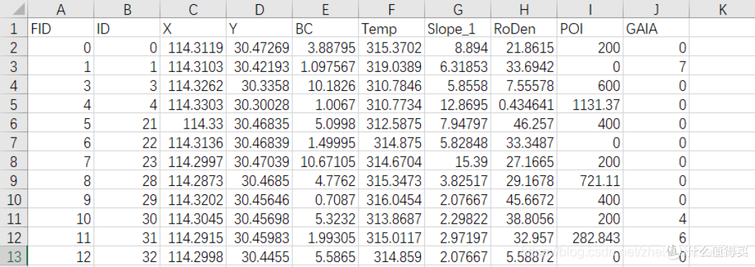
Task: Click the Temp header cell
Action: tap(391, 29)
